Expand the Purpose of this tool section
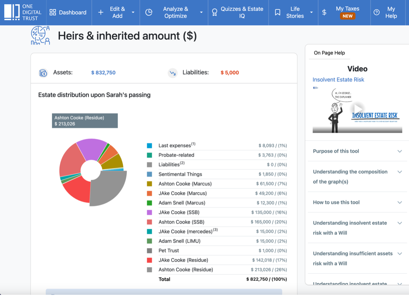Viewport: 409px width, 296px height. pos(357,151)
